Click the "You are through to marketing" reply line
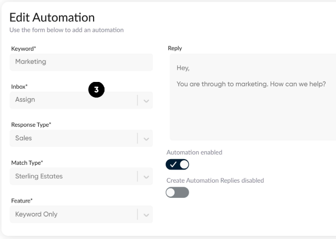This screenshot has height=239, width=336. 252,84
